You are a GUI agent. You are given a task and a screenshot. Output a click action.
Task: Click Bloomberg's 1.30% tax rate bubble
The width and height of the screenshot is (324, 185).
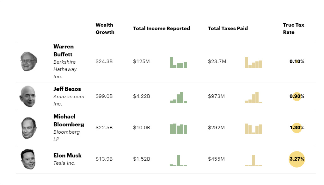click(x=296, y=128)
